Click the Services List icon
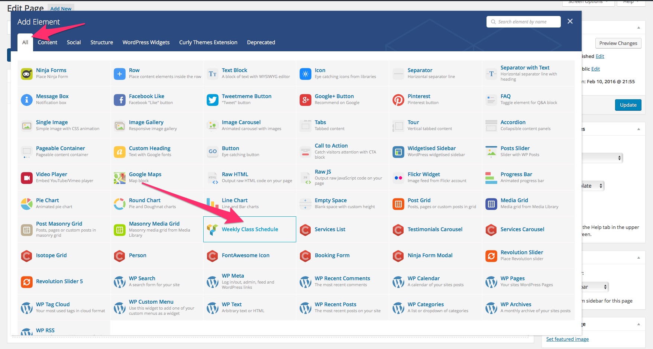Screen dimensions: 653x349 tap(306, 230)
